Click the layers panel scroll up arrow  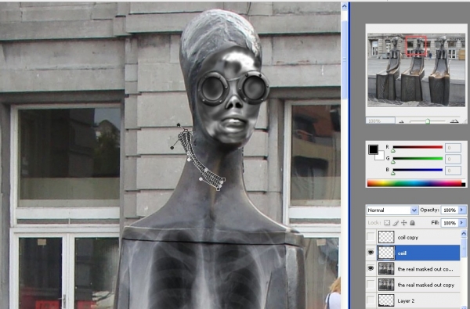pyautogui.click(x=464, y=233)
